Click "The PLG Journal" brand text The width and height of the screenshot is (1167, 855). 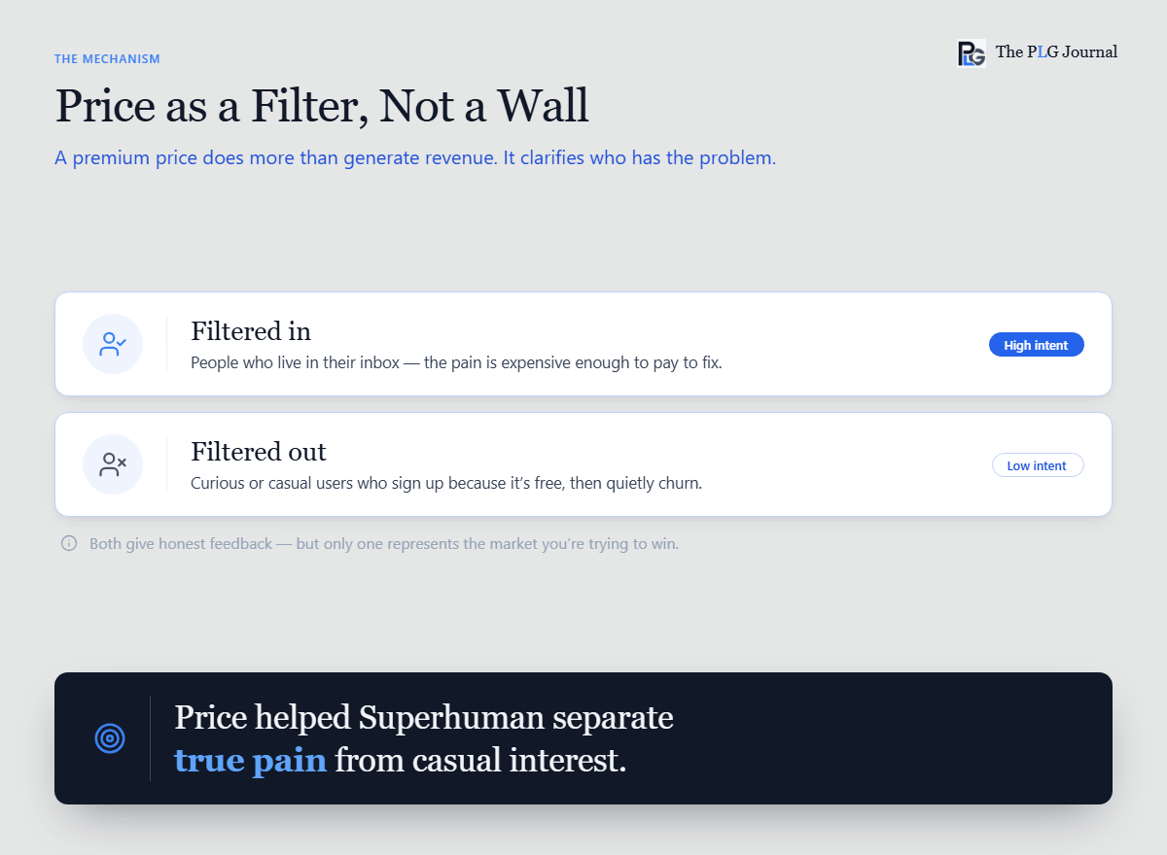(1056, 52)
